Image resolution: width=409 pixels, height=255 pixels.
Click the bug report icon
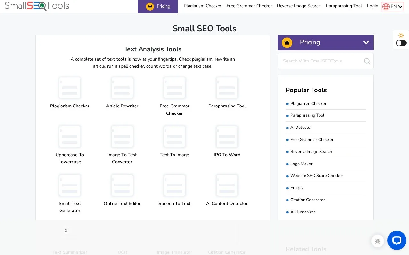[x=378, y=241]
